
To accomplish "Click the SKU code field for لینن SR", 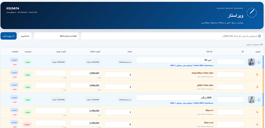I will tap(230, 62).
